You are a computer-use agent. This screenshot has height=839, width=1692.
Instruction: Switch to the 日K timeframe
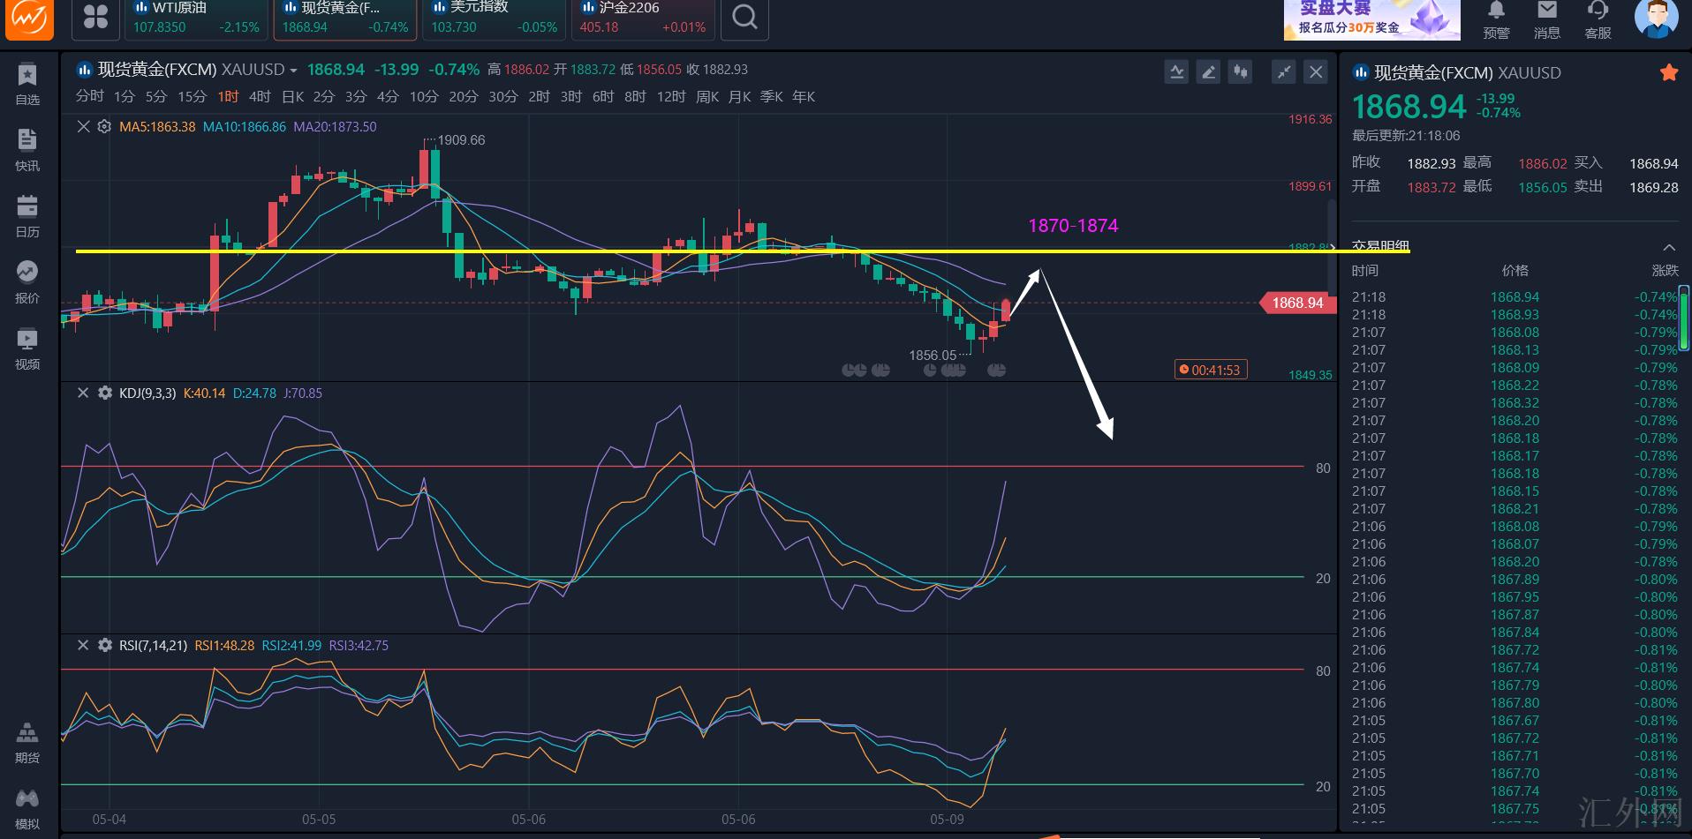pyautogui.click(x=292, y=97)
